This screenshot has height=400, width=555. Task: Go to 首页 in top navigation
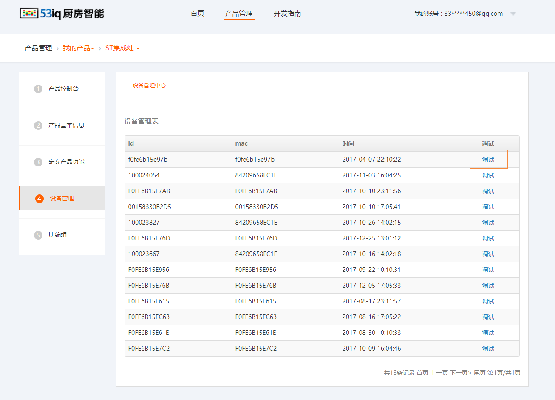tap(197, 14)
